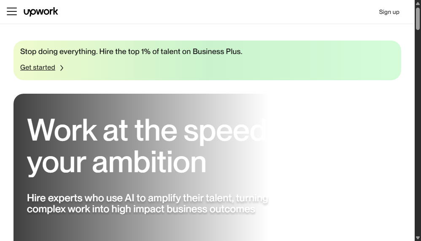Open the Sign up page
Image resolution: width=421 pixels, height=241 pixels.
click(x=389, y=12)
